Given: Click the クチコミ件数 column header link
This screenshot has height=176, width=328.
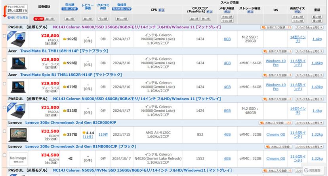Looking at the screenshot, I should [103, 6].
